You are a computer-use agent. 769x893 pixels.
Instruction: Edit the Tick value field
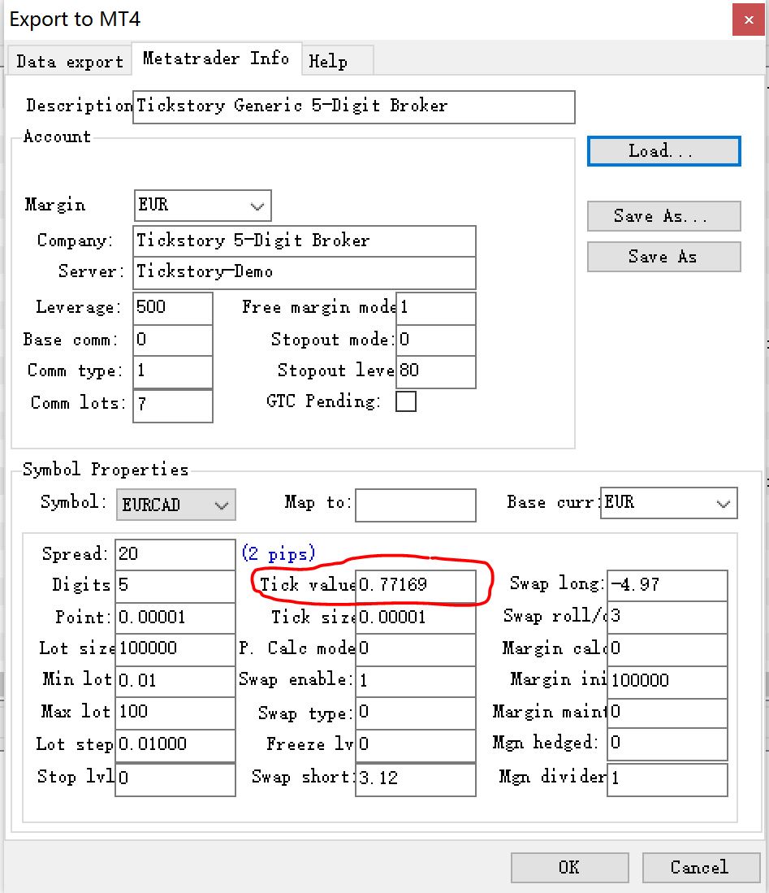[416, 586]
